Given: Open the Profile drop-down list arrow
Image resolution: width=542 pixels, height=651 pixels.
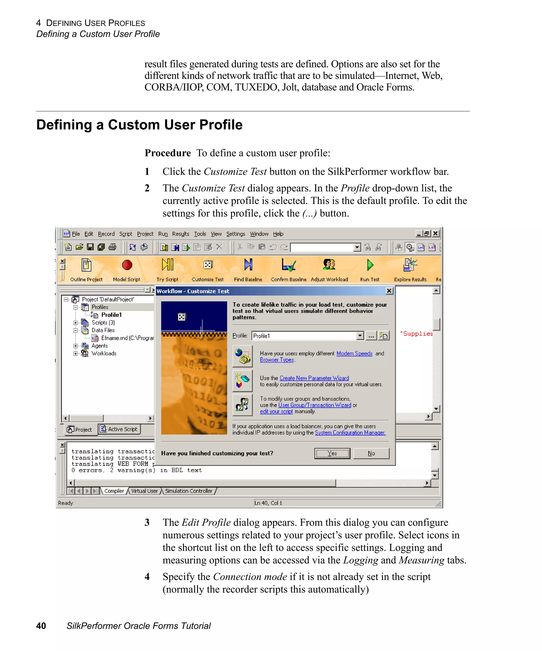Looking at the screenshot, I should pyautogui.click(x=360, y=335).
